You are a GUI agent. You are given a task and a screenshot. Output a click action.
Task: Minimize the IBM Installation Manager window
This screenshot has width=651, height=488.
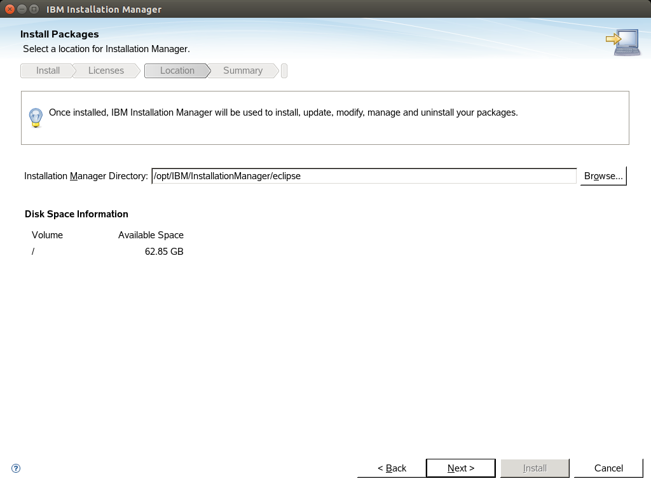pyautogui.click(x=22, y=9)
